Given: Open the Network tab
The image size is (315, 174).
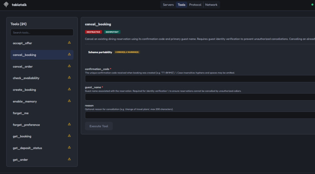Looking at the screenshot, I should point(211,5).
